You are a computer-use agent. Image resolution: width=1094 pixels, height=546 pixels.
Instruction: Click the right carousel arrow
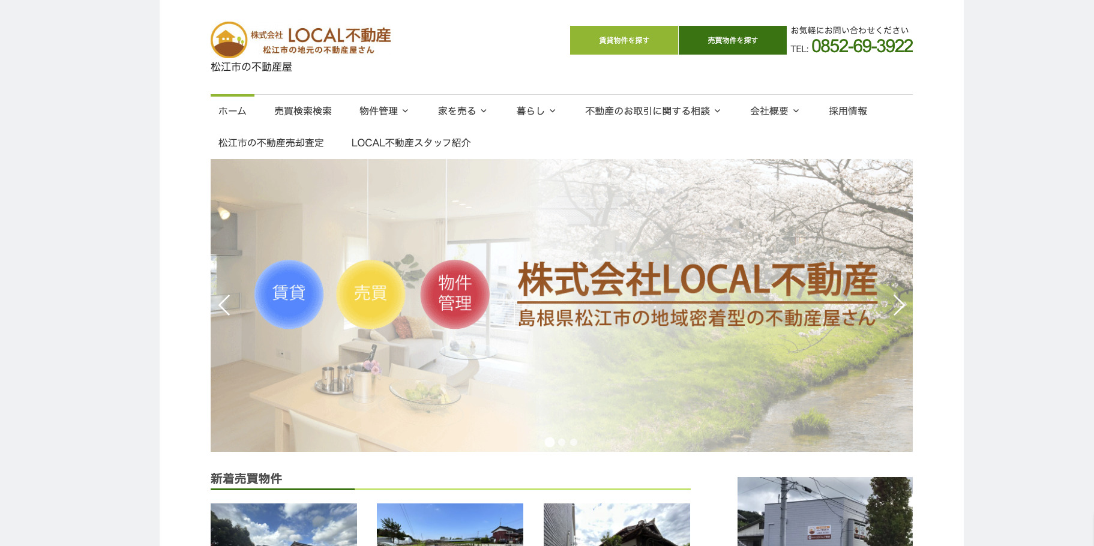pyautogui.click(x=899, y=305)
